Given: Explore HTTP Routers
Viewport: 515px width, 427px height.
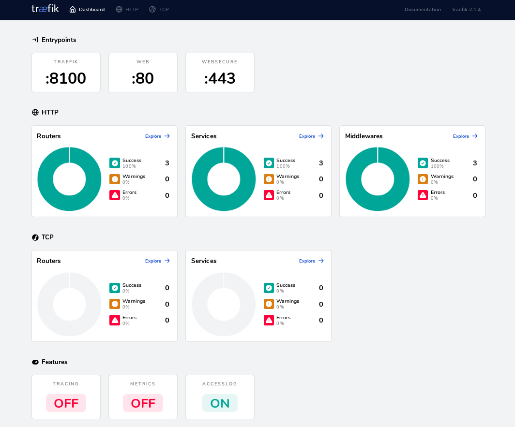Looking at the screenshot, I should [153, 136].
